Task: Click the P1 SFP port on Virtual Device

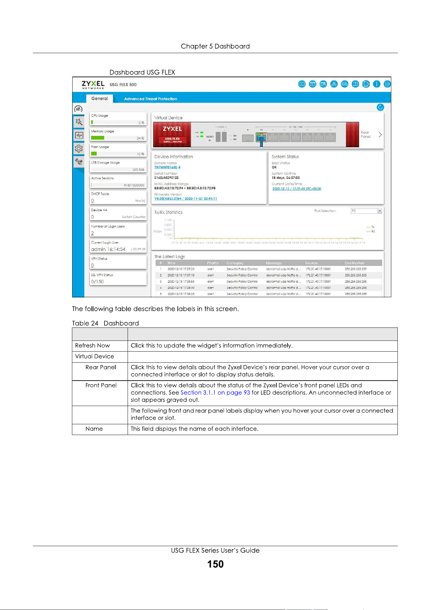Action: click(x=248, y=138)
